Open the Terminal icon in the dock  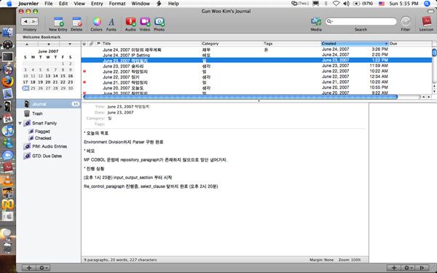7,57
